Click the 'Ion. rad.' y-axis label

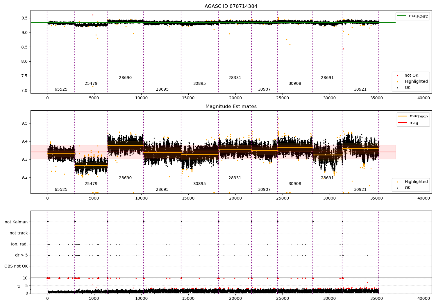pyautogui.click(x=19, y=244)
